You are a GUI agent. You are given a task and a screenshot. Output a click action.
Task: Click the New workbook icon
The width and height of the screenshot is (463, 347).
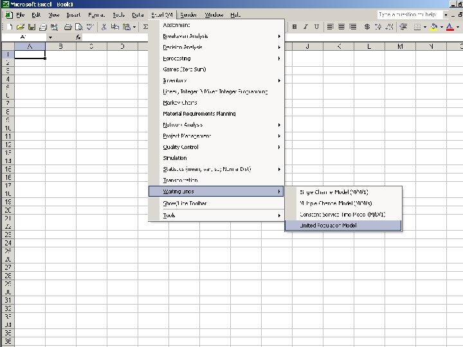[x=9, y=27]
